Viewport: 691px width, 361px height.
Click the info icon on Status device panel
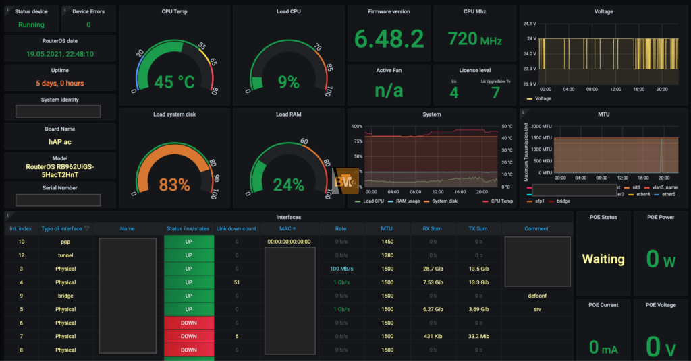click(7, 9)
